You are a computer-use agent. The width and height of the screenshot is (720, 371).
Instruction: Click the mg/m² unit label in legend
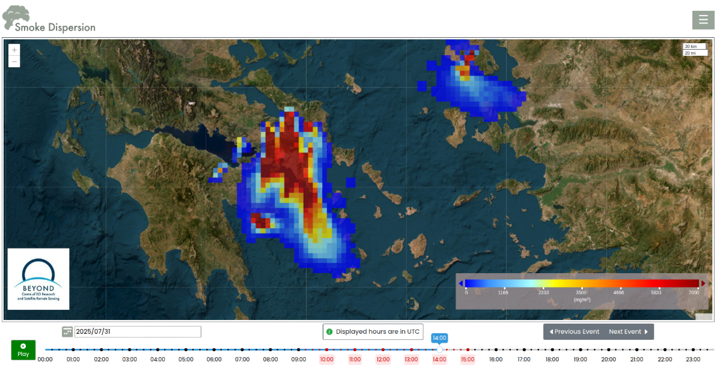pyautogui.click(x=581, y=300)
